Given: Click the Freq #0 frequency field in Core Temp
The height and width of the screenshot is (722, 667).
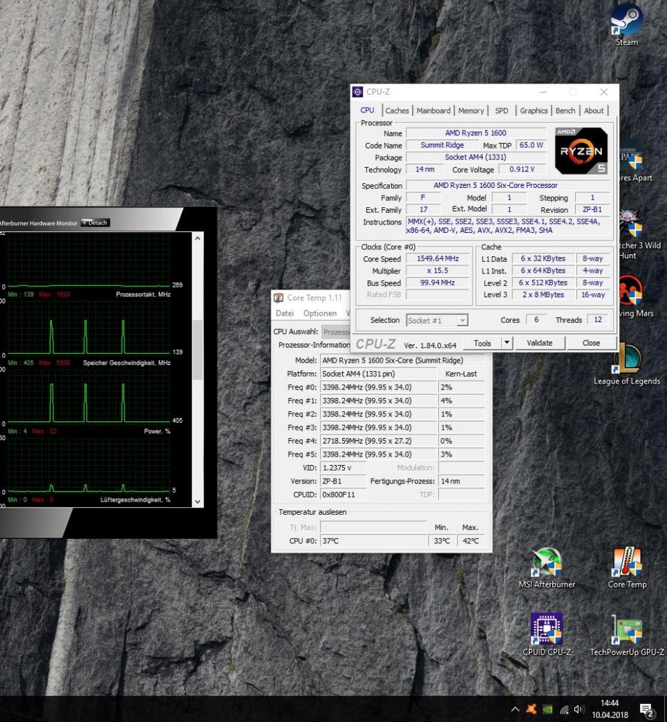Looking at the screenshot, I should click(x=378, y=387).
